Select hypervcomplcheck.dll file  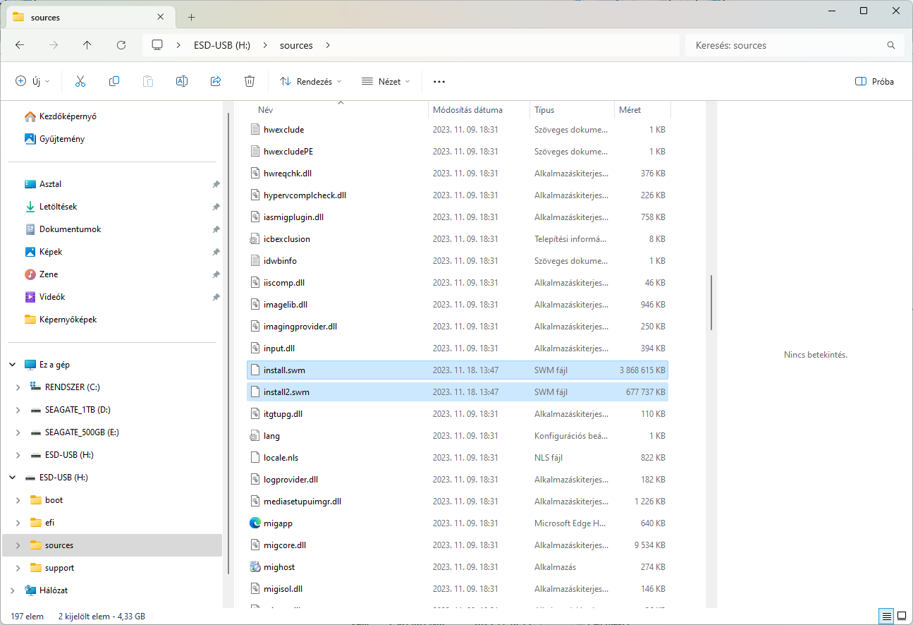[x=458, y=195]
